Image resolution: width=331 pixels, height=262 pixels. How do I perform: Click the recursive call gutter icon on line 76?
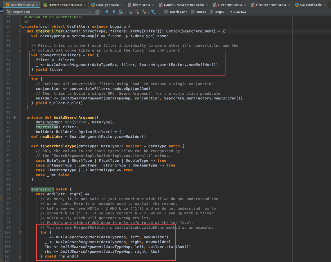click(x=14, y=117)
